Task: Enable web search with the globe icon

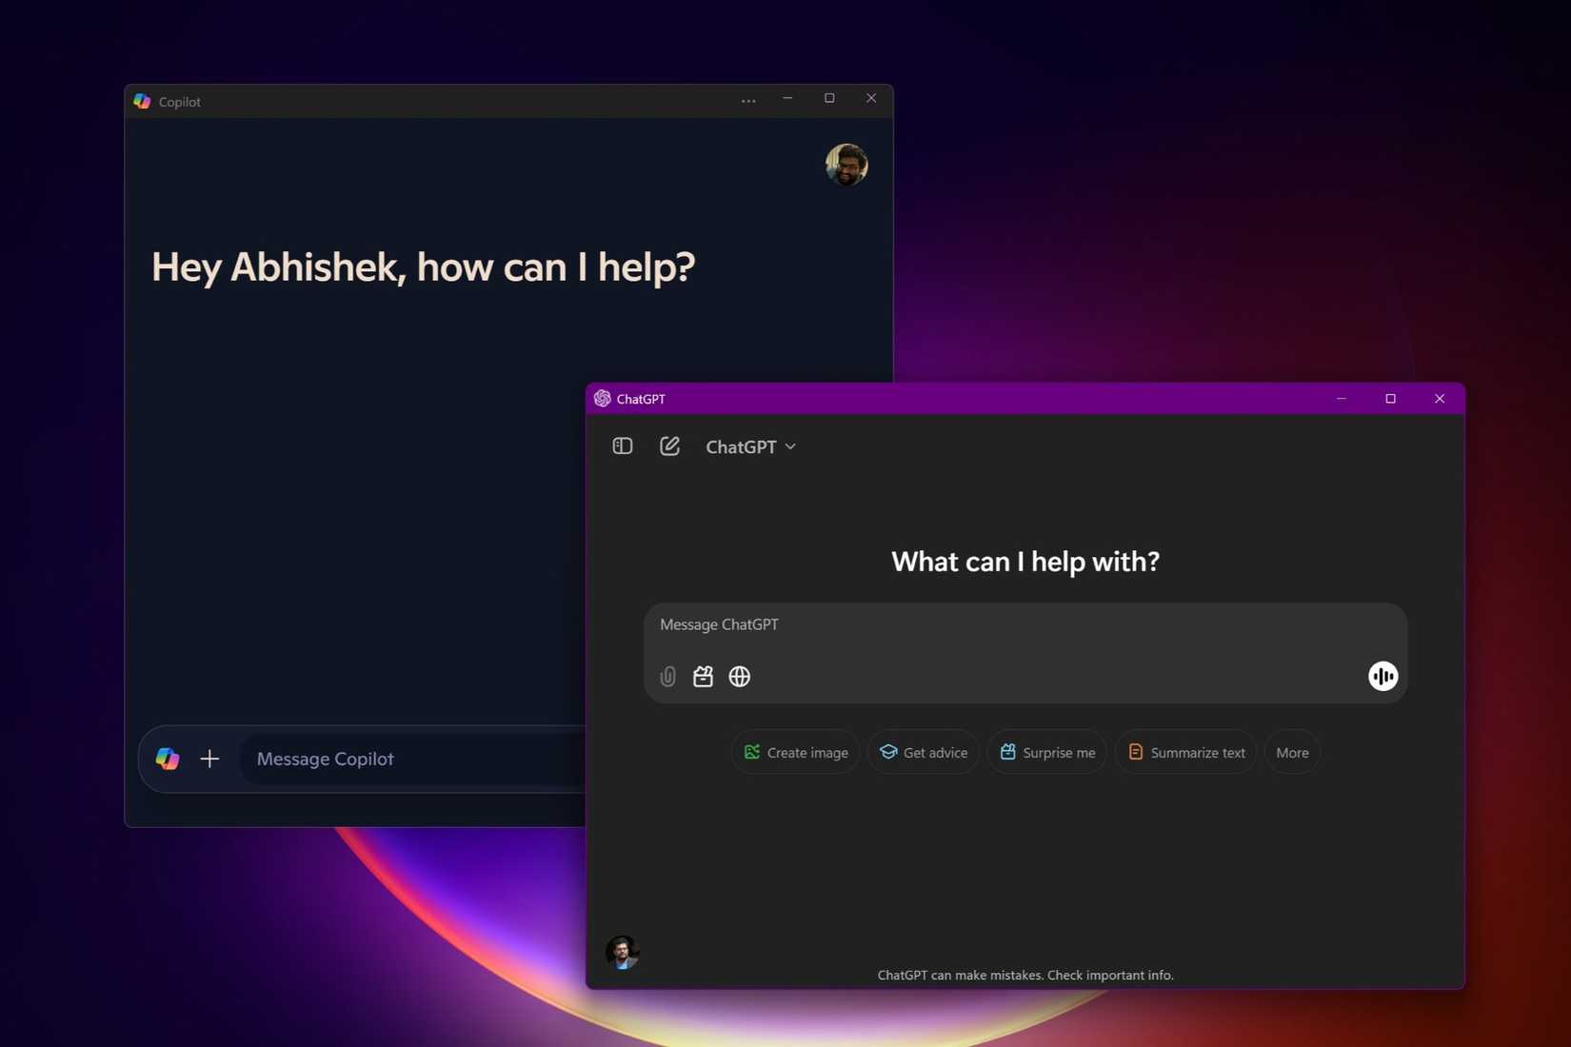Action: point(740,677)
